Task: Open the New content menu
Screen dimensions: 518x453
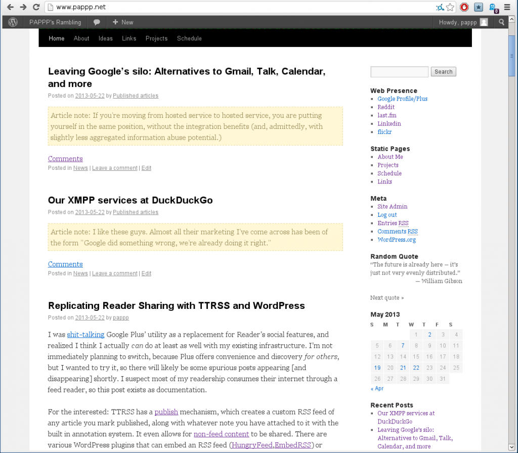Action: point(122,22)
